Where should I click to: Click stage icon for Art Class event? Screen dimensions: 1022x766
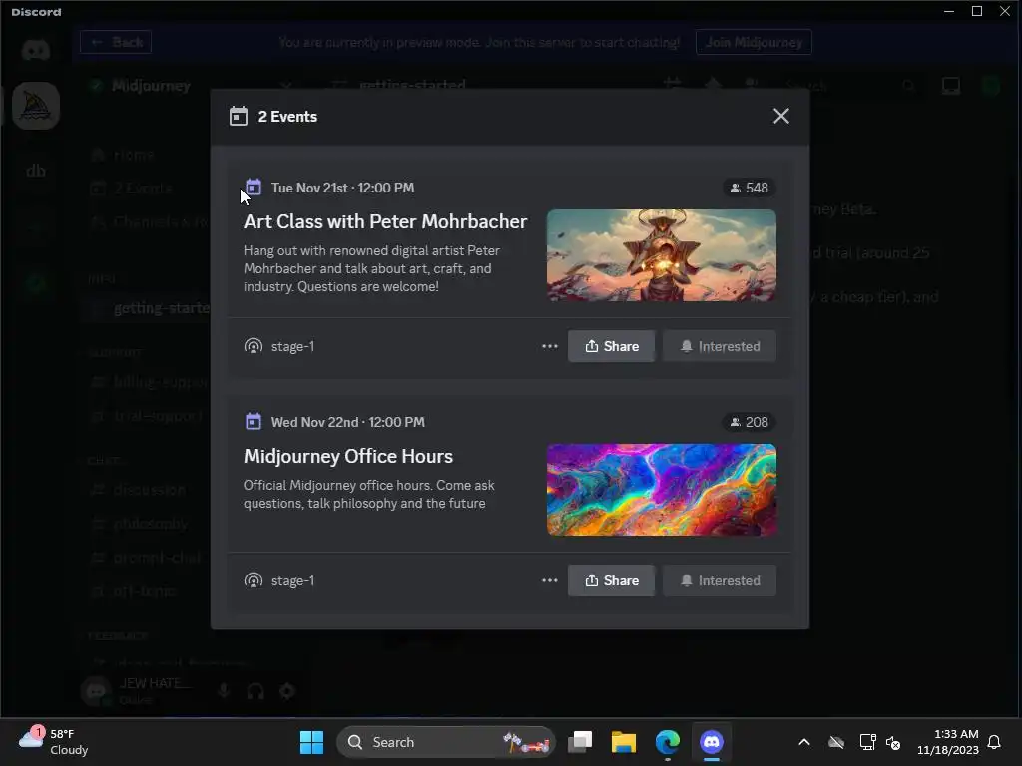click(x=253, y=346)
